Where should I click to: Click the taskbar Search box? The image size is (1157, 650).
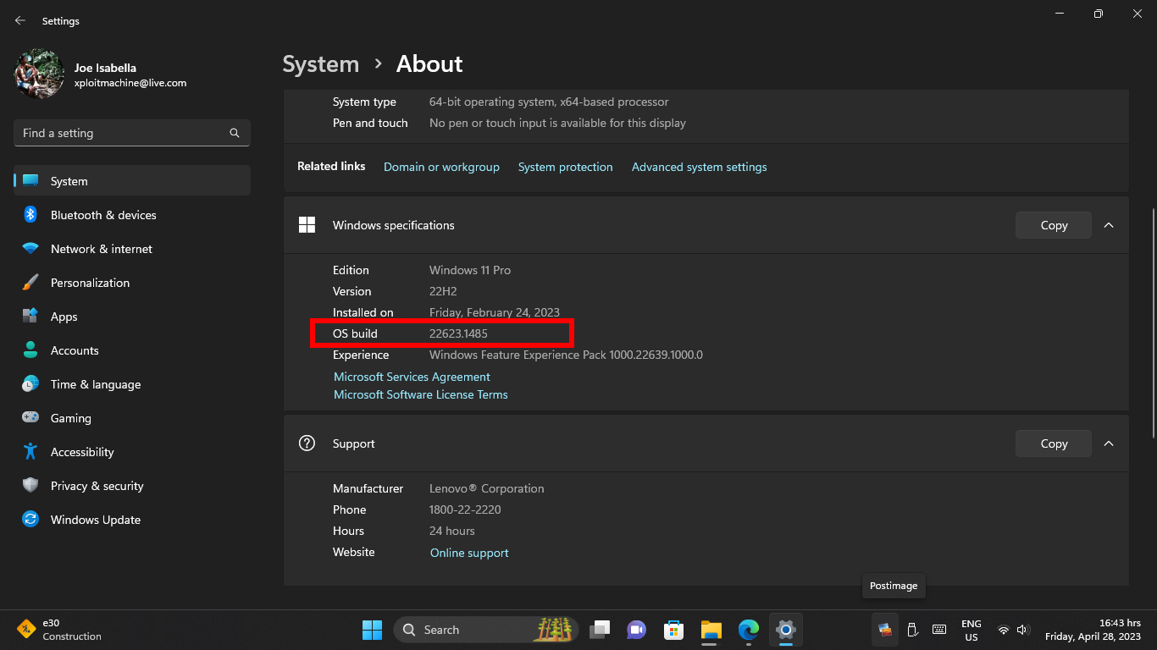click(486, 630)
